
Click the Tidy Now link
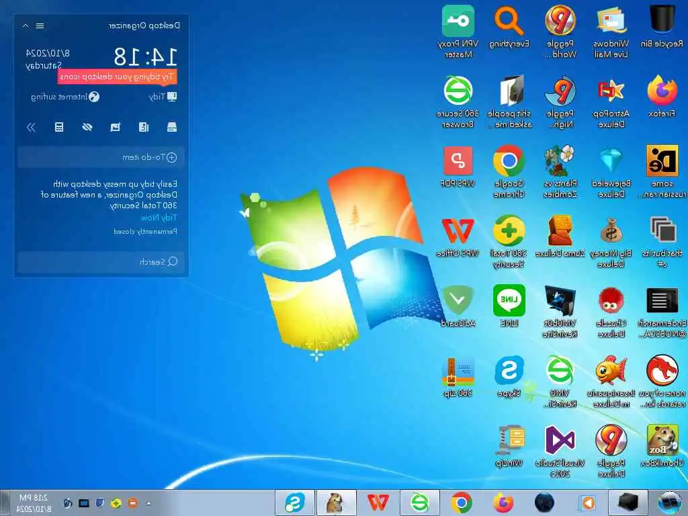[159, 218]
